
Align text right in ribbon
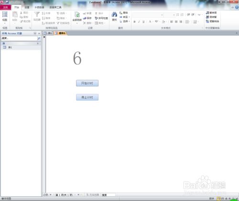coord(181,21)
